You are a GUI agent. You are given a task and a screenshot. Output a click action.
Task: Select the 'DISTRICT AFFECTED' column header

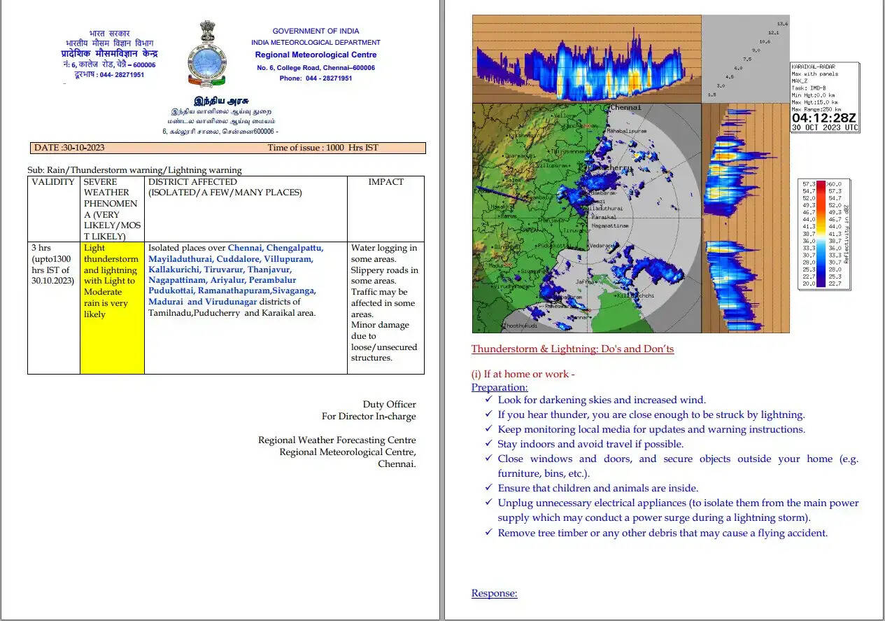pos(192,182)
